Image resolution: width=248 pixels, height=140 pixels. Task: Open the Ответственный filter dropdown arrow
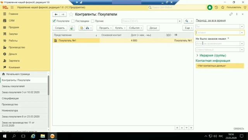[242, 50]
